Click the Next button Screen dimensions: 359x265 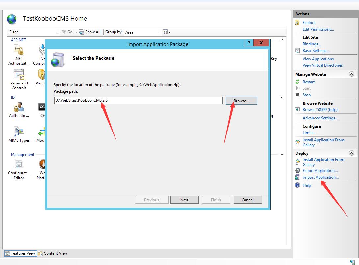pos(184,200)
